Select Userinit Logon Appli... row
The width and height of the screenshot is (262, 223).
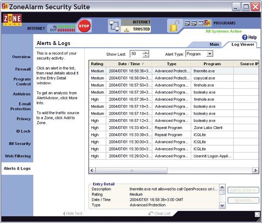[x=174, y=156]
